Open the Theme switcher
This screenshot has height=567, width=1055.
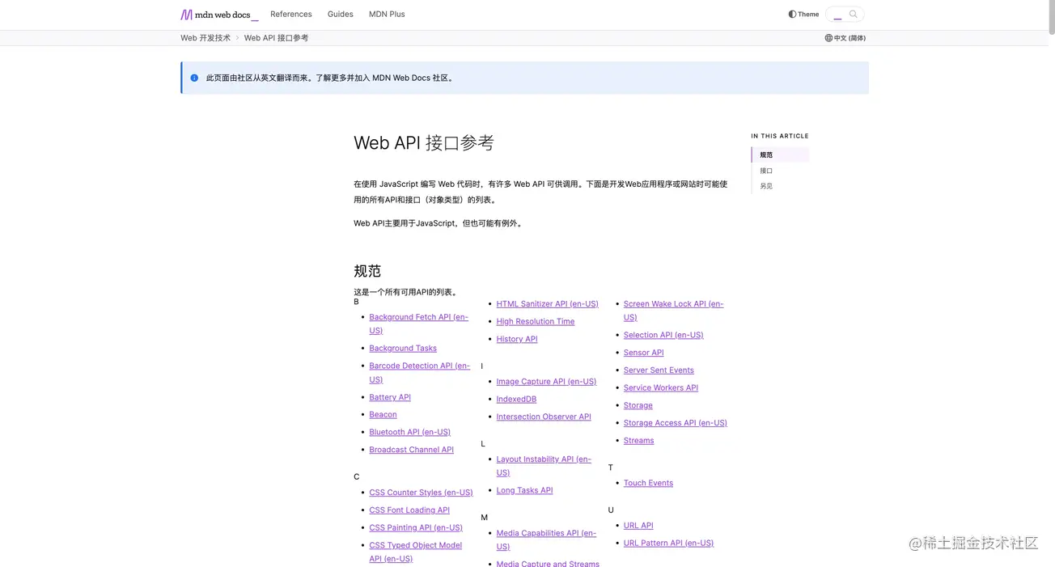(x=803, y=15)
